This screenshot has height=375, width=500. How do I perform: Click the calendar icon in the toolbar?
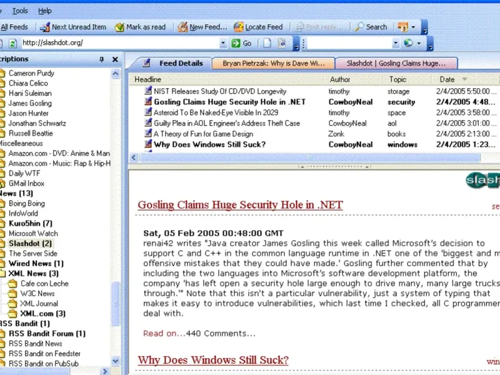coord(402,27)
